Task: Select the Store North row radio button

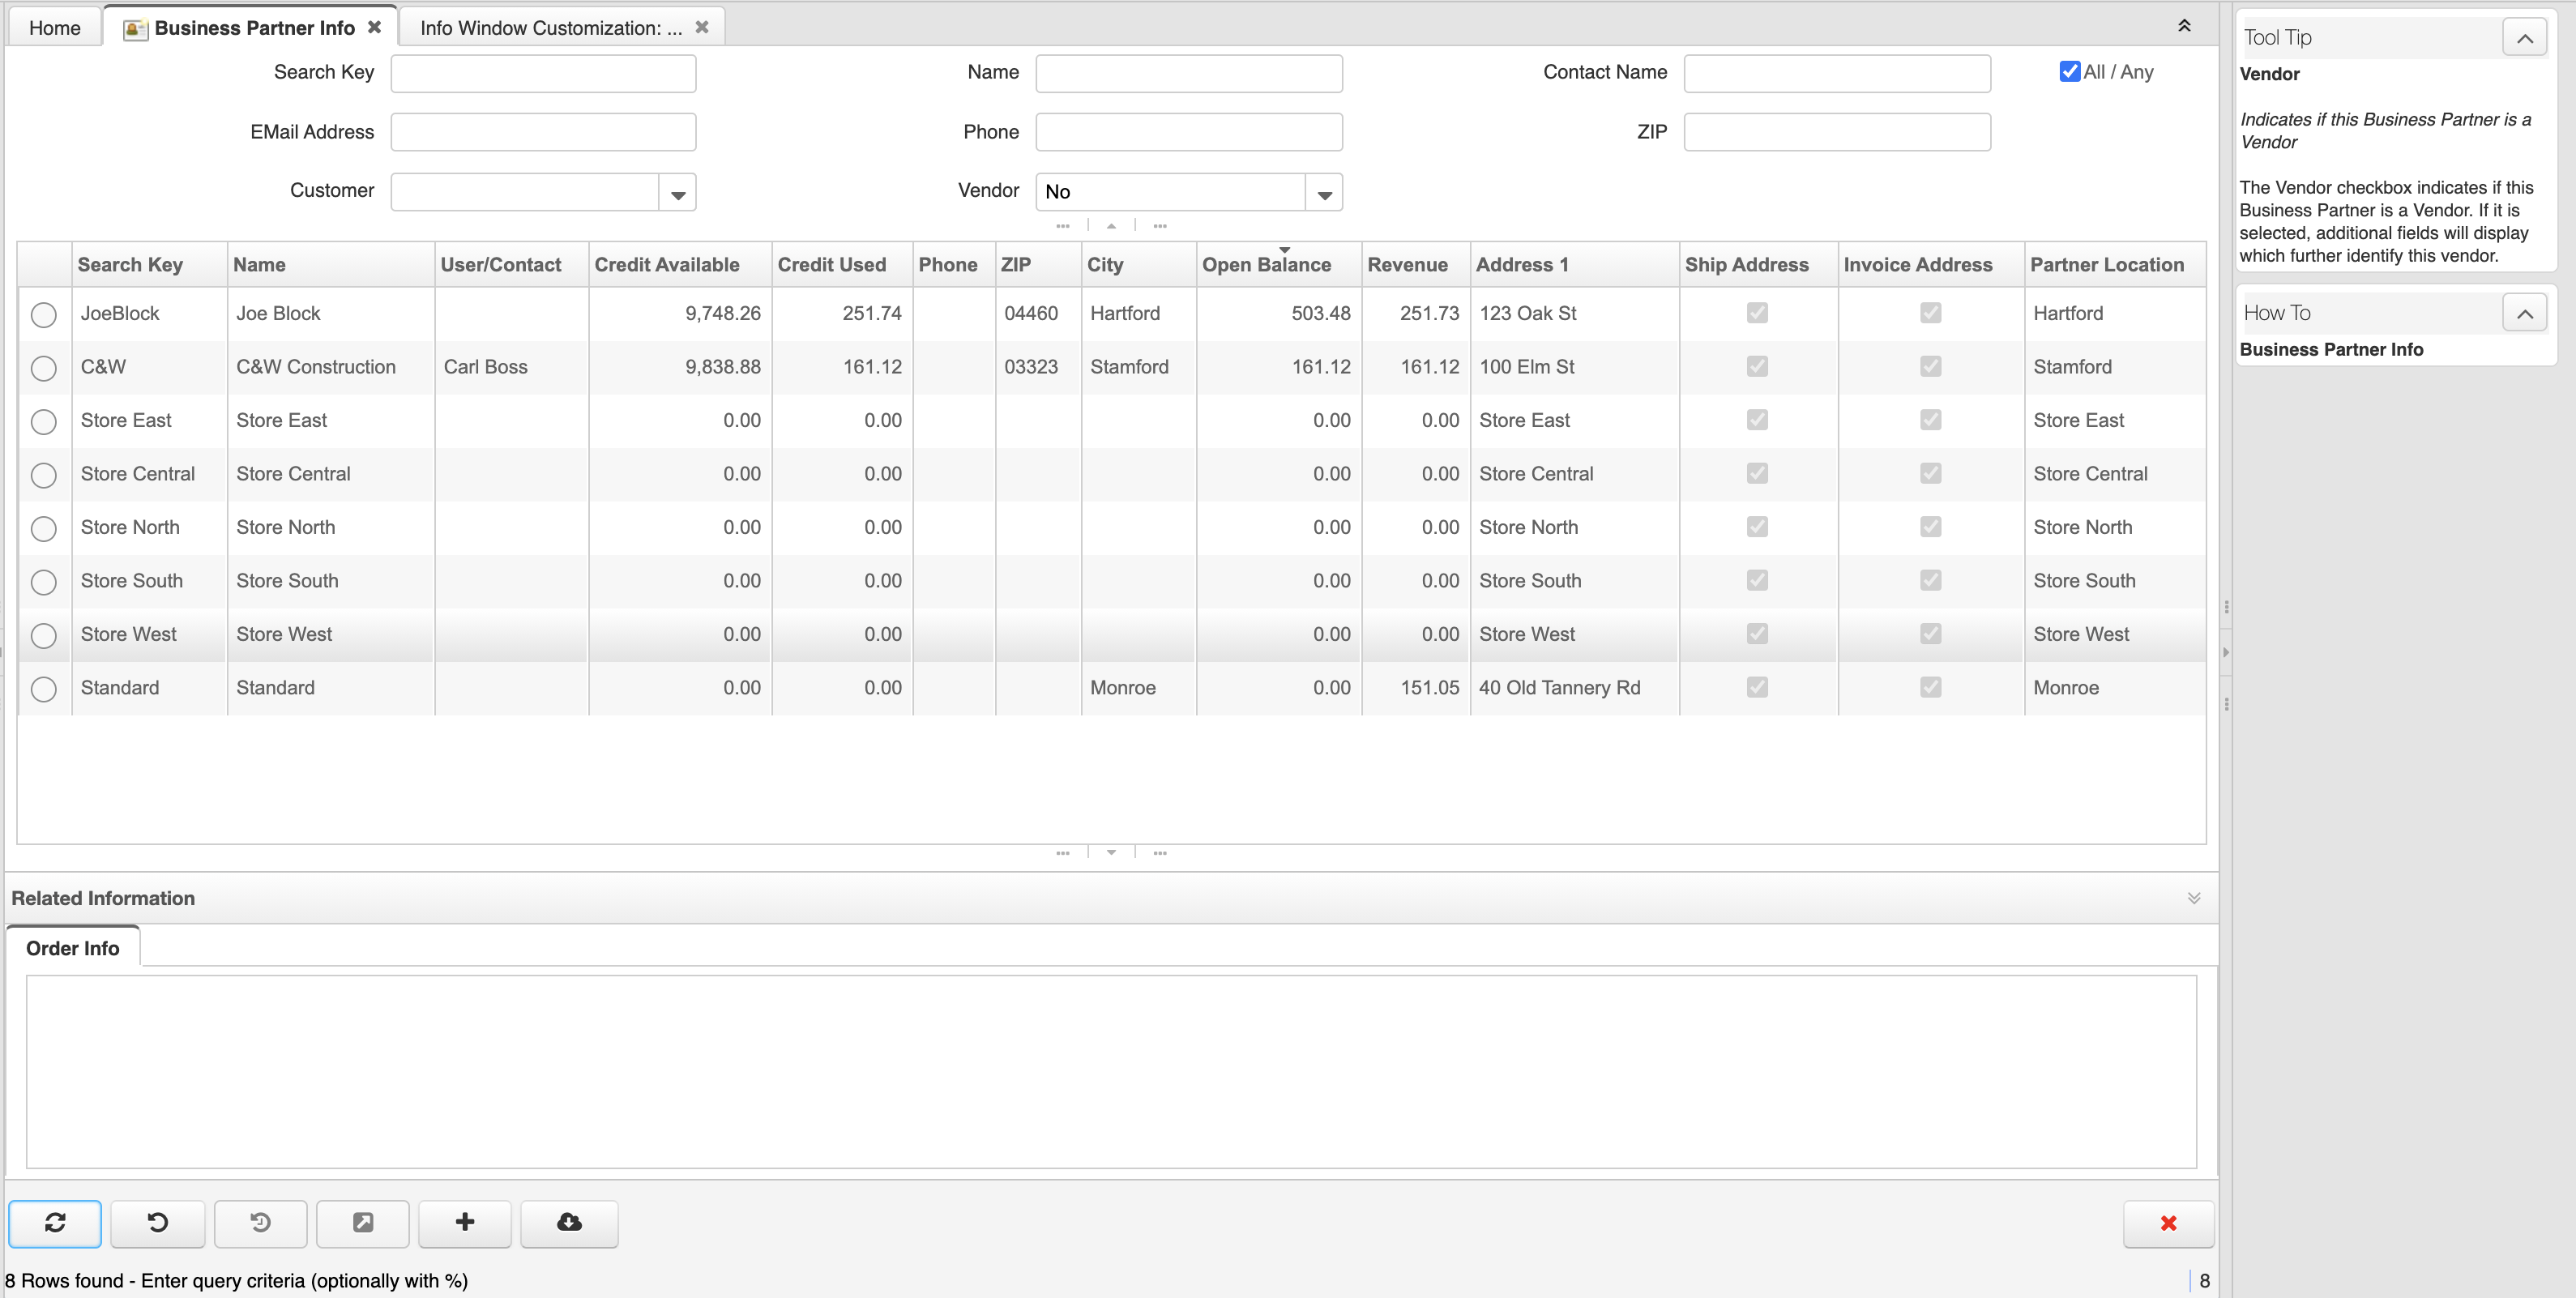Action: click(x=44, y=528)
